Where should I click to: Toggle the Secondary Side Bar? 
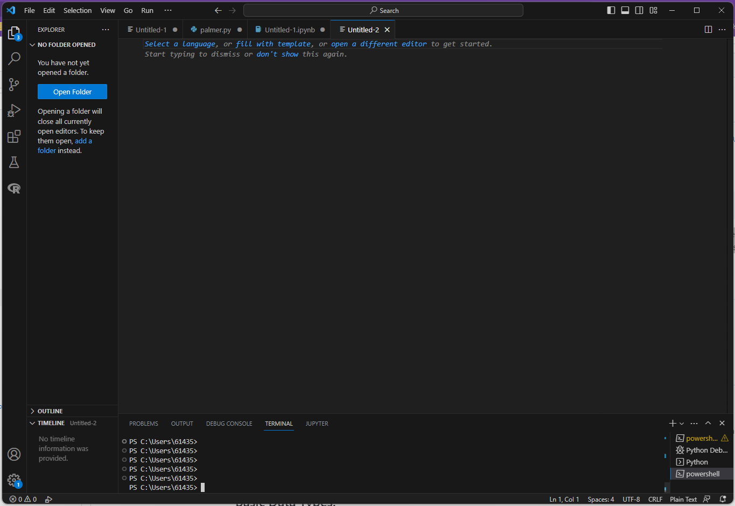(x=639, y=10)
